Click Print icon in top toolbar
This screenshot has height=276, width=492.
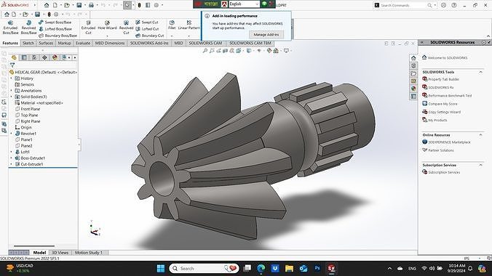(91, 5)
